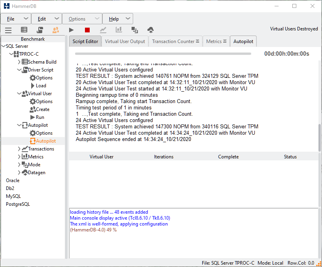322x267 pixels.
Task: Click gear icon for Virtual User Options
Action: (x=33, y=102)
